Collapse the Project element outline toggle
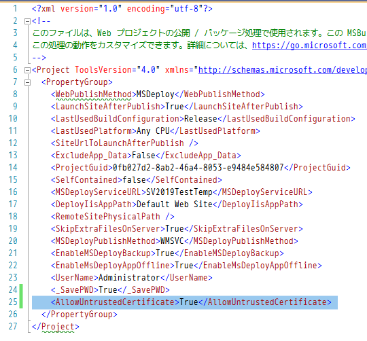The height and width of the screenshot is (341, 367). pyautogui.click(x=27, y=70)
